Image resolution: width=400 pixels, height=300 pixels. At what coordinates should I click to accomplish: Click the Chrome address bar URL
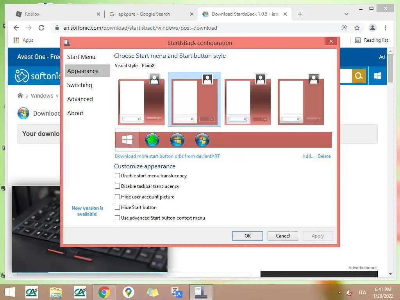click(x=140, y=28)
